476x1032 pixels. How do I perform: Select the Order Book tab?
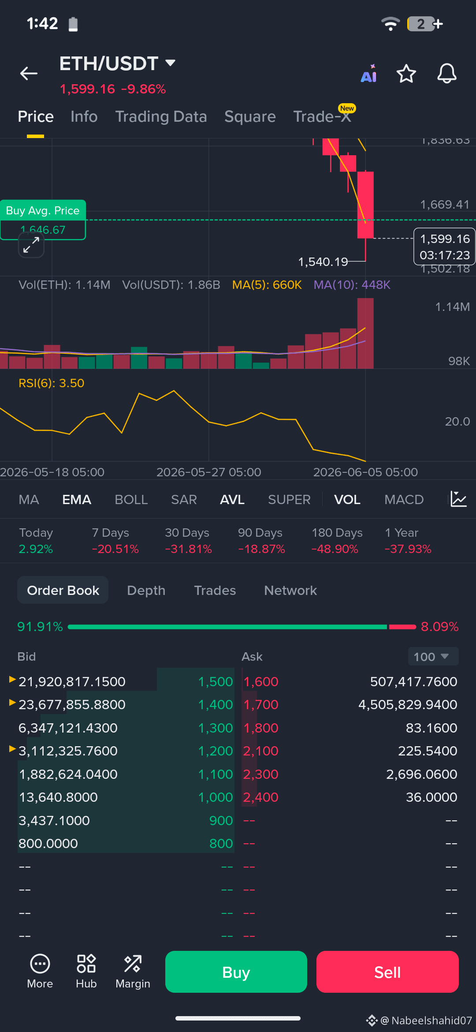pos(63,590)
